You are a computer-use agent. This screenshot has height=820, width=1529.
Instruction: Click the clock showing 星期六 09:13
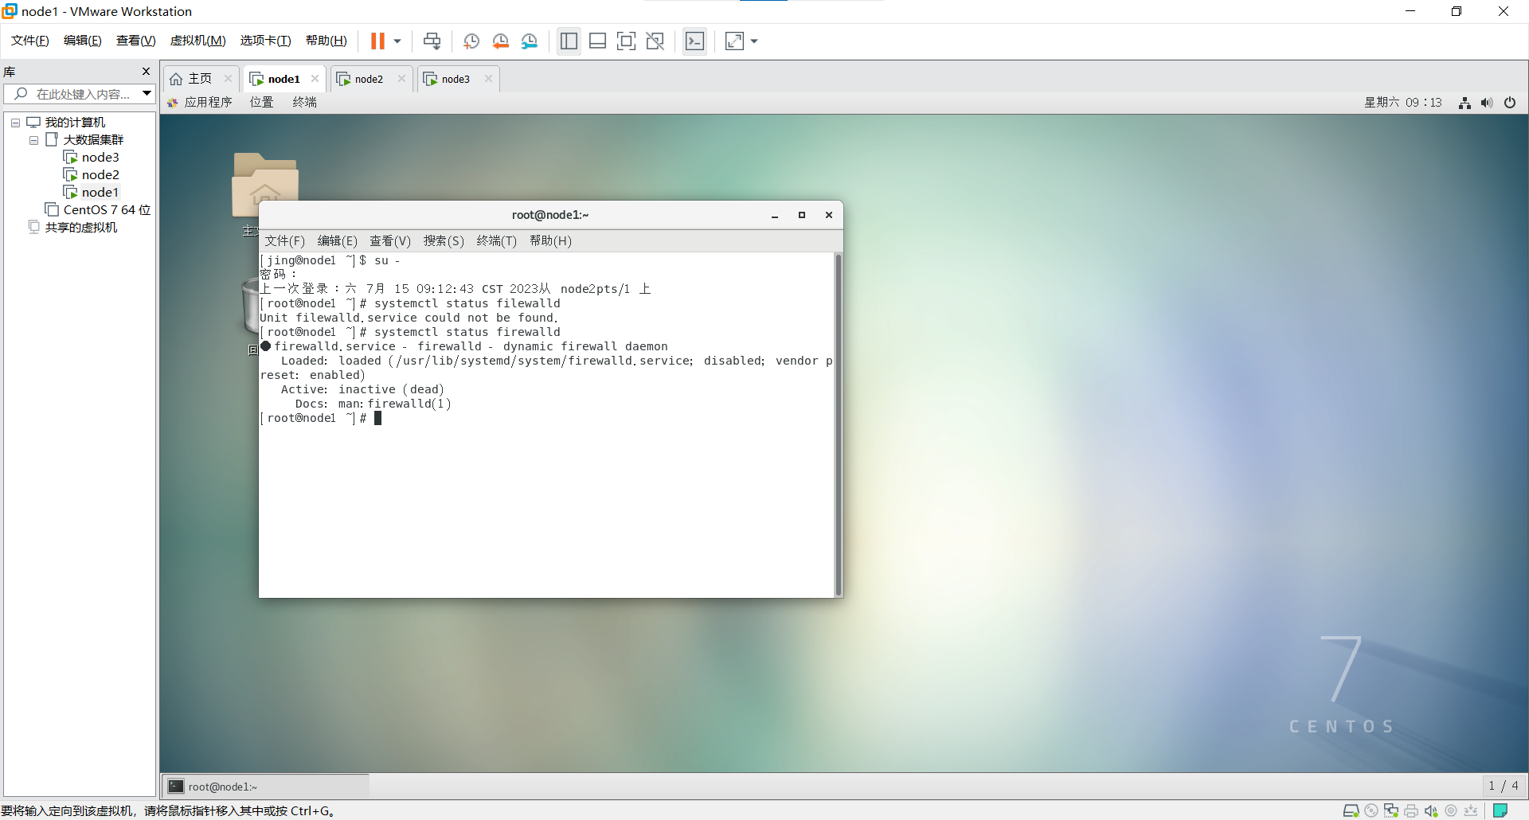point(1403,102)
